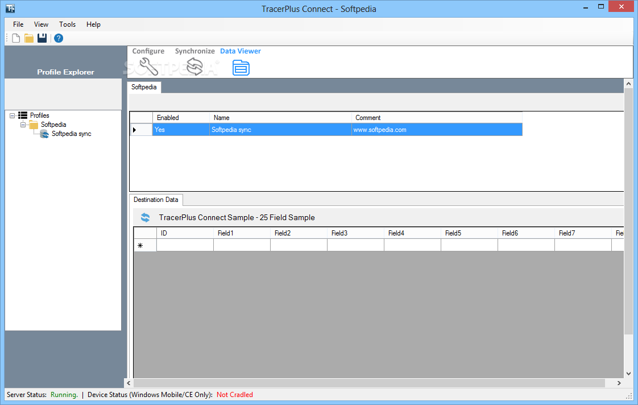Click the Enabled column header
Viewport: 638px width, 405px height.
click(181, 118)
